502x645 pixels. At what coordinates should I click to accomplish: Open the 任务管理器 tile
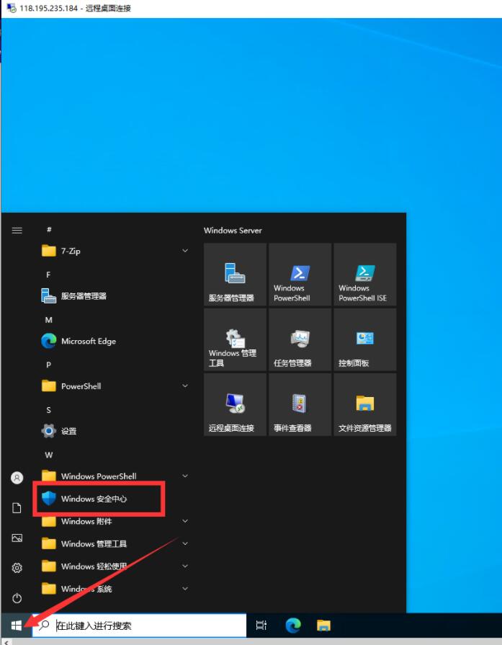coord(300,339)
